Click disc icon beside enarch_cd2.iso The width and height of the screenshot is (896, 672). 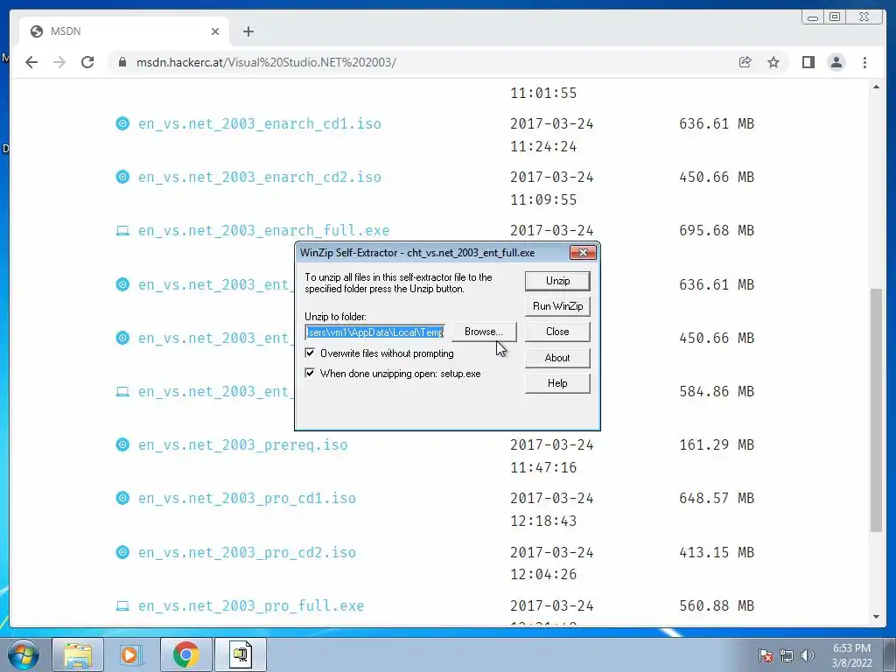pyautogui.click(x=122, y=177)
